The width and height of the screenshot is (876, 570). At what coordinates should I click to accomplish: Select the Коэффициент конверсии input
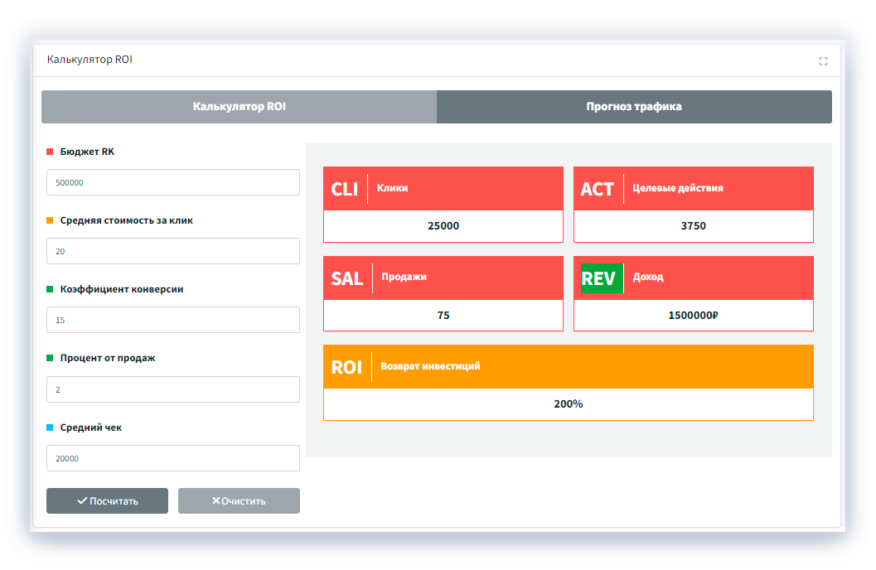tap(172, 320)
